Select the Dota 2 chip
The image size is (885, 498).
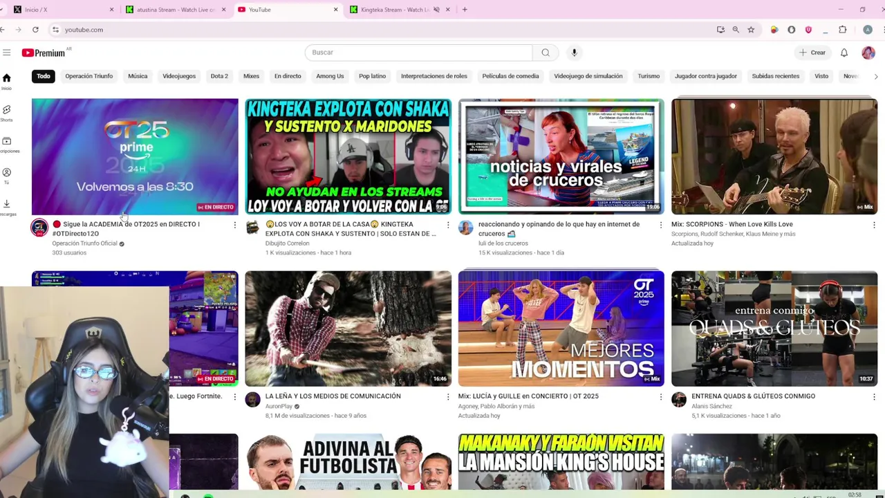click(x=219, y=76)
